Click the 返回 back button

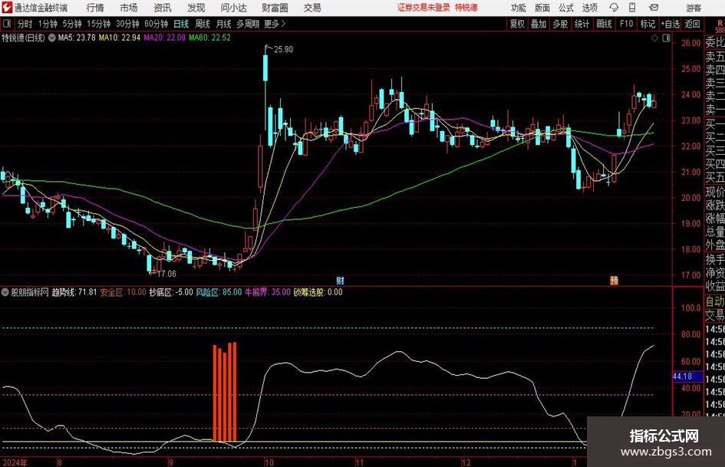pos(692,24)
